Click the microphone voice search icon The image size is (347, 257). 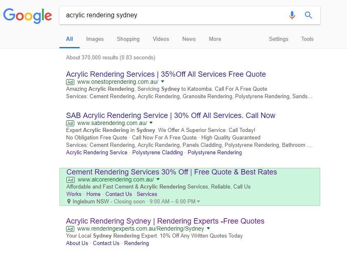pyautogui.click(x=292, y=15)
